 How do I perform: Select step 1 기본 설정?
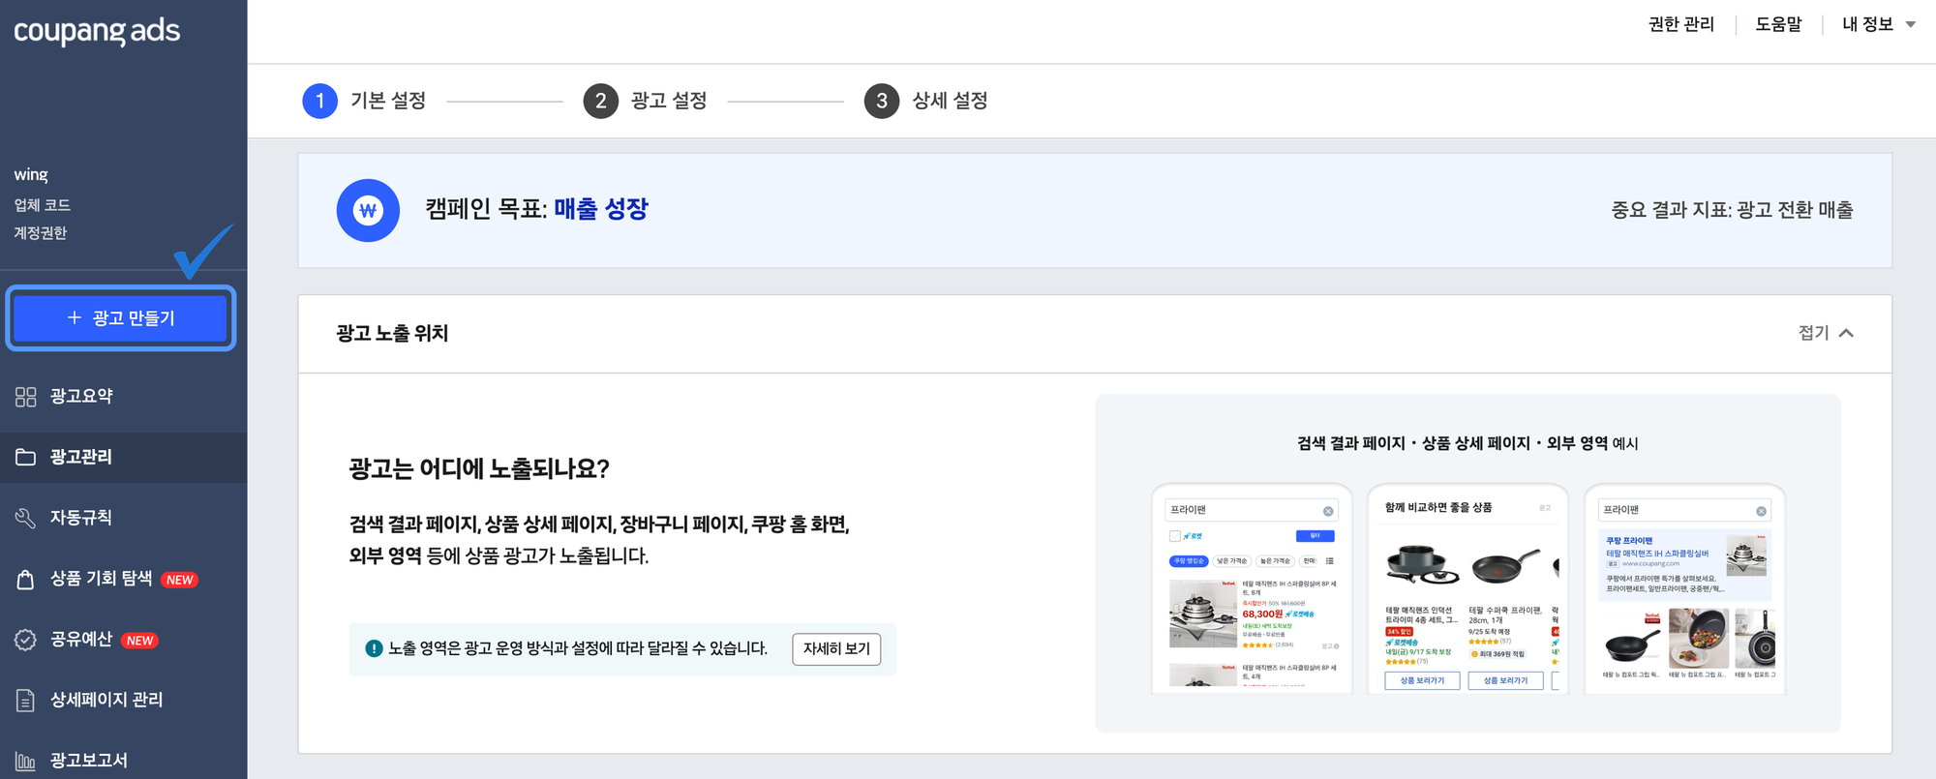click(x=365, y=101)
